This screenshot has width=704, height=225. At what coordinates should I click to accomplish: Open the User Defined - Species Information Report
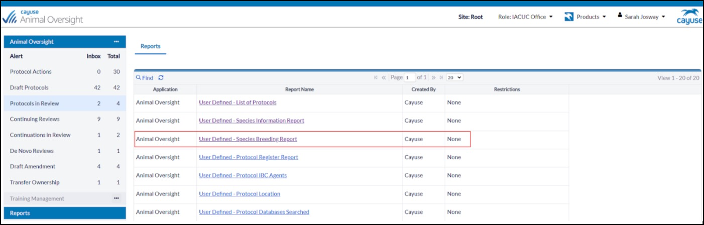(x=252, y=121)
